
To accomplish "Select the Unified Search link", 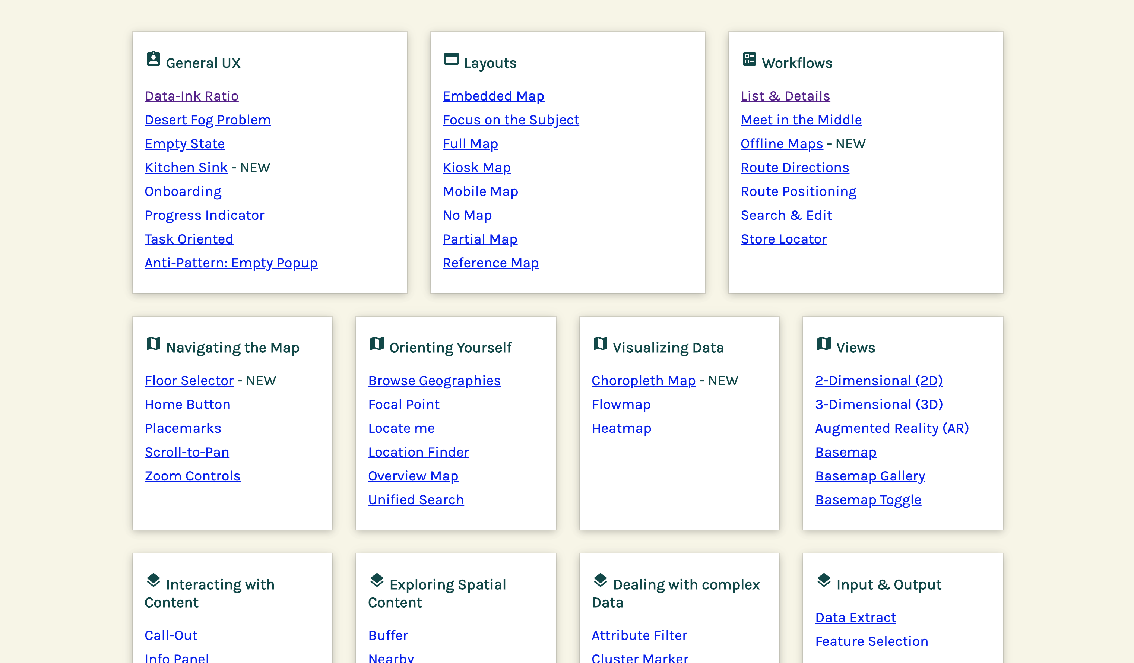I will (416, 499).
